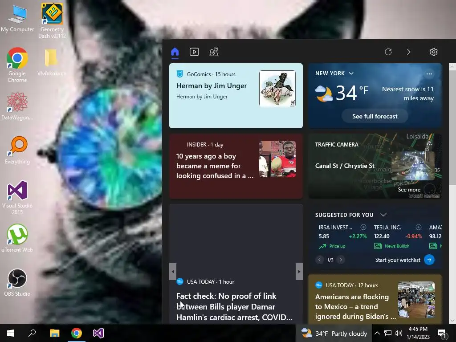Open network status tray icon
This screenshot has height=342, width=456.
[388, 333]
